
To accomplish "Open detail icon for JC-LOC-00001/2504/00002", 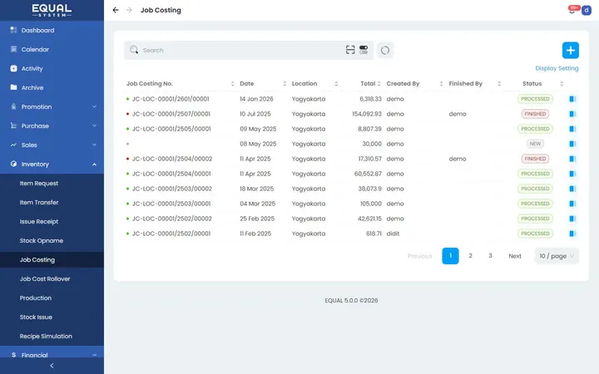I will click(x=572, y=159).
